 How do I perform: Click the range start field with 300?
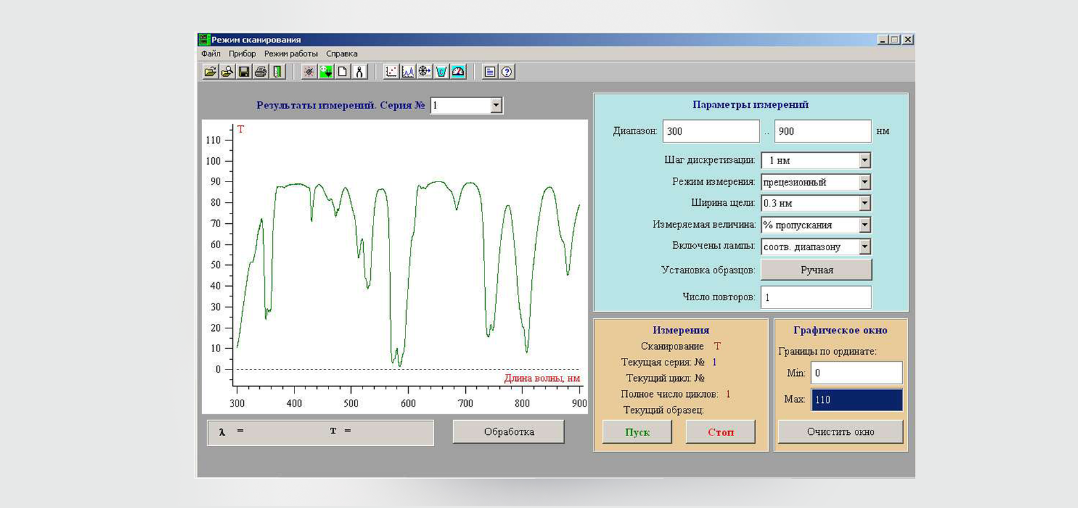(711, 131)
